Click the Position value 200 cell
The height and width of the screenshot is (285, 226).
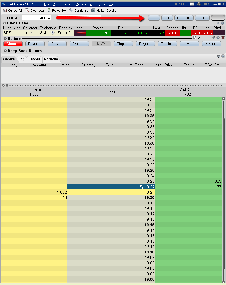click(99, 33)
